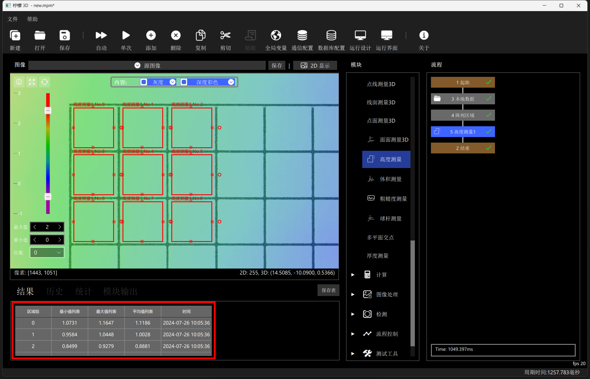
Task: Switch to the 统计 tab
Action: 84,291
